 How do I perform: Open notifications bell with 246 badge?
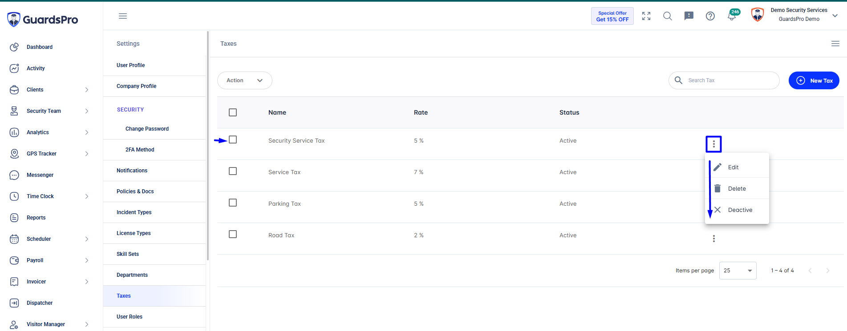pos(732,15)
